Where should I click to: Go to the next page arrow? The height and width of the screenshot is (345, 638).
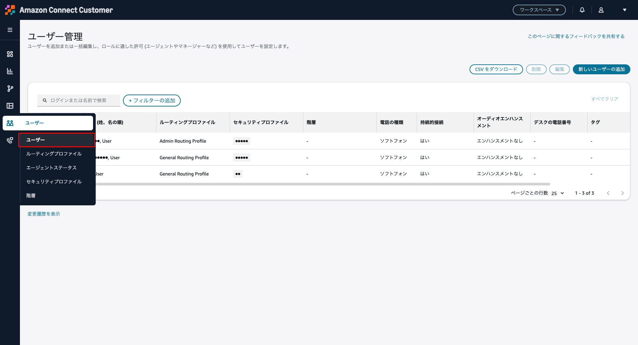point(622,193)
